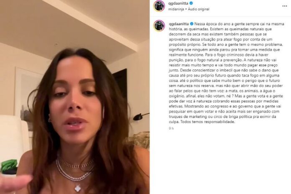This screenshot has width=291, height=194.
Task: Click the hand gesturing at video bottom-left
Action: click(x=15, y=184)
